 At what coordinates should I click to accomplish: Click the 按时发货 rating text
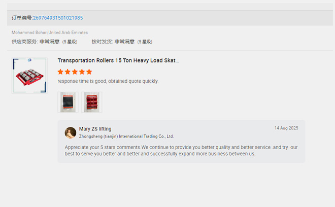tap(122, 42)
